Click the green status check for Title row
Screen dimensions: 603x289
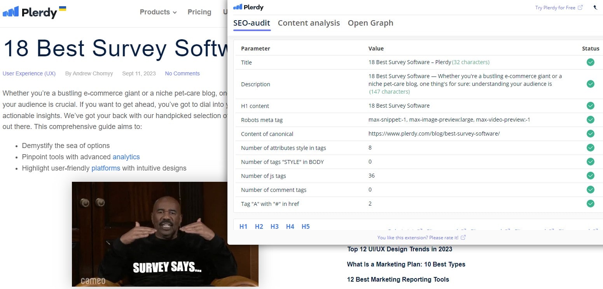coord(591,62)
